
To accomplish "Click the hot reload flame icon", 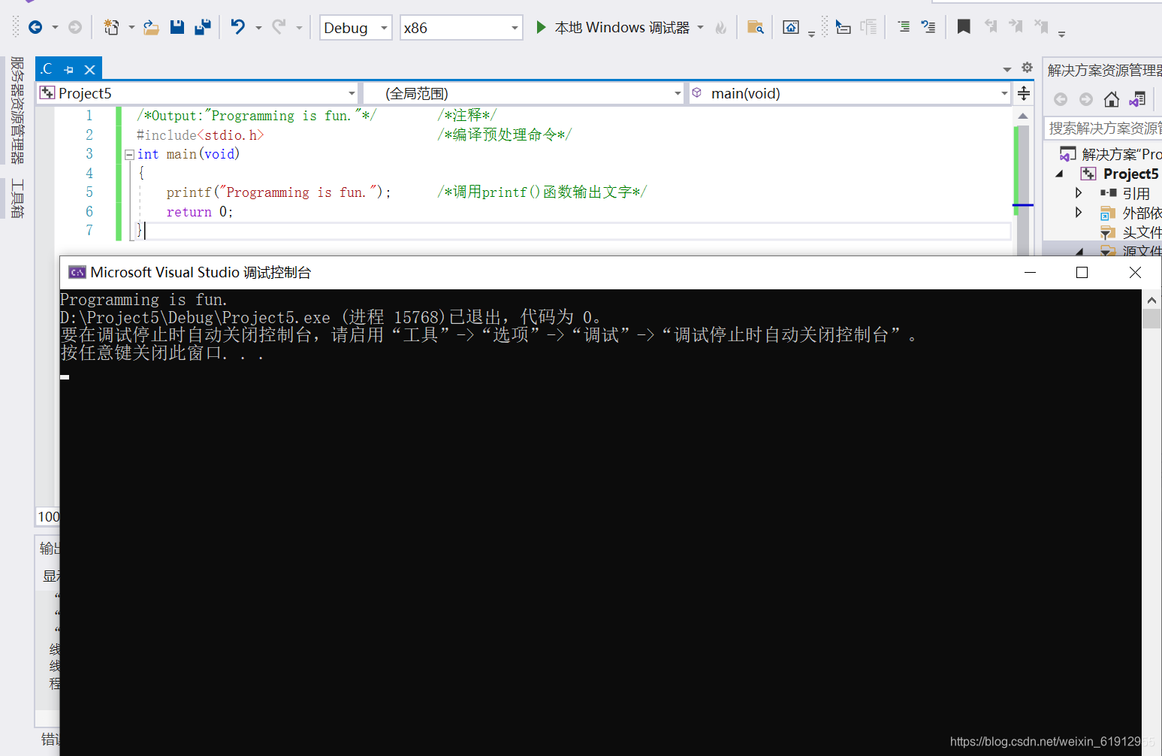I will (720, 28).
